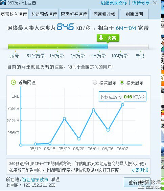Screen dimensions: 164x191
Task: Click the 256KB axis label
Action: 13,133
